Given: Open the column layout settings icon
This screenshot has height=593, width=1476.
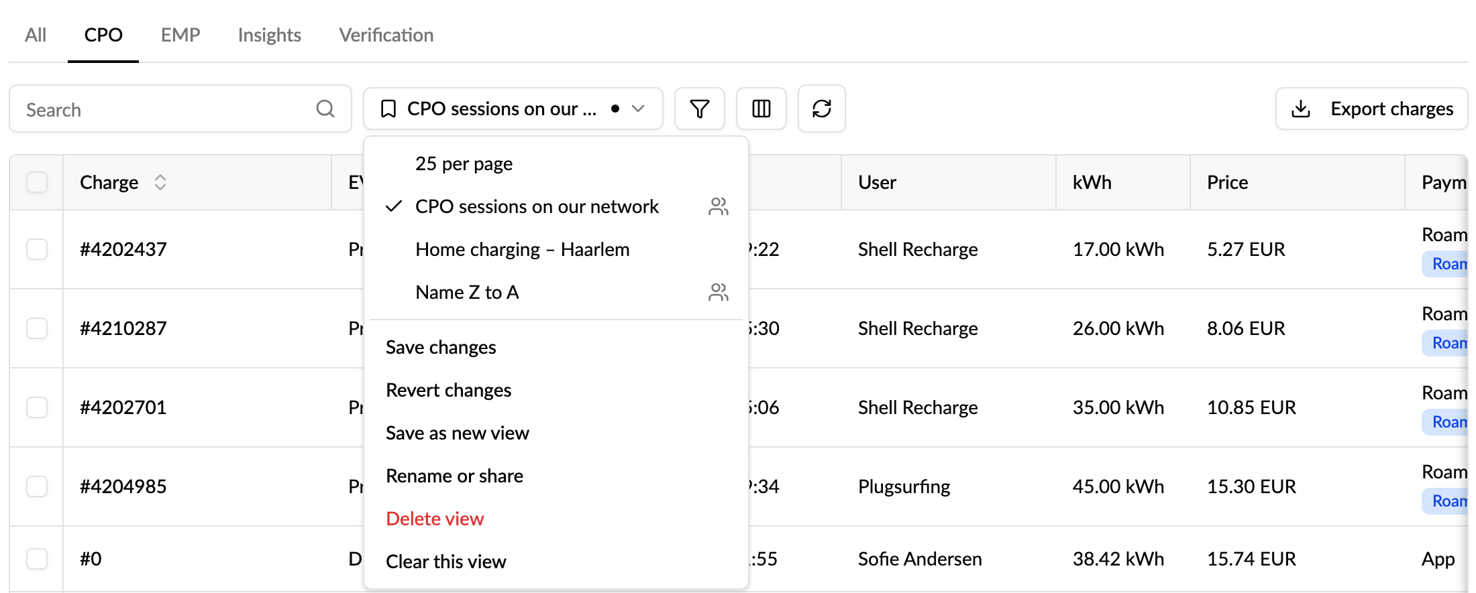Looking at the screenshot, I should pyautogui.click(x=761, y=109).
